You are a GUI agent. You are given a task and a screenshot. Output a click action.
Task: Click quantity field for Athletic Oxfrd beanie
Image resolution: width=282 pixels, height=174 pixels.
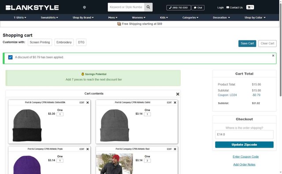coord(147,114)
